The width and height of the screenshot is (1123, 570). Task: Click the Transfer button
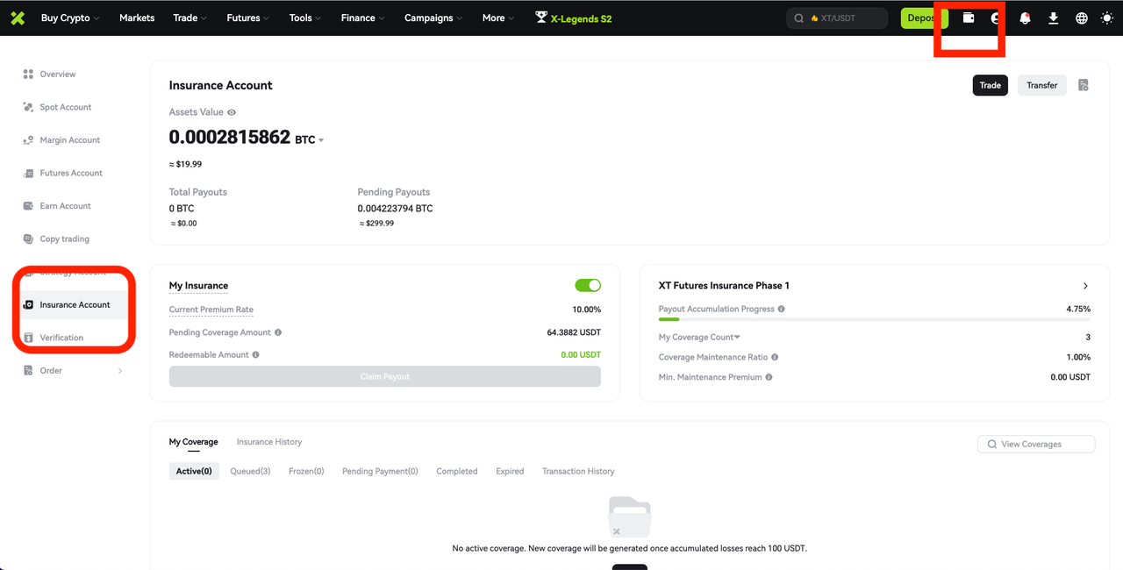tap(1042, 85)
